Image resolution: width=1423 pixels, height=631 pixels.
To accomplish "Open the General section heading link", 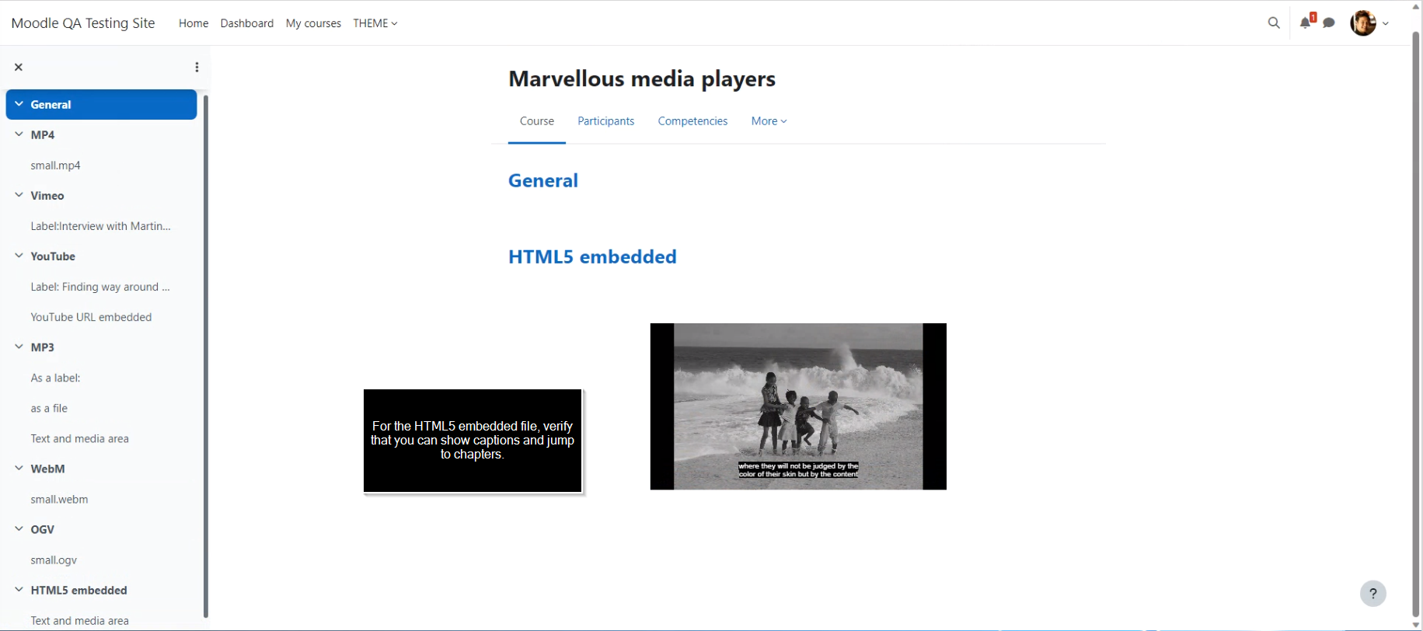I will 543,180.
